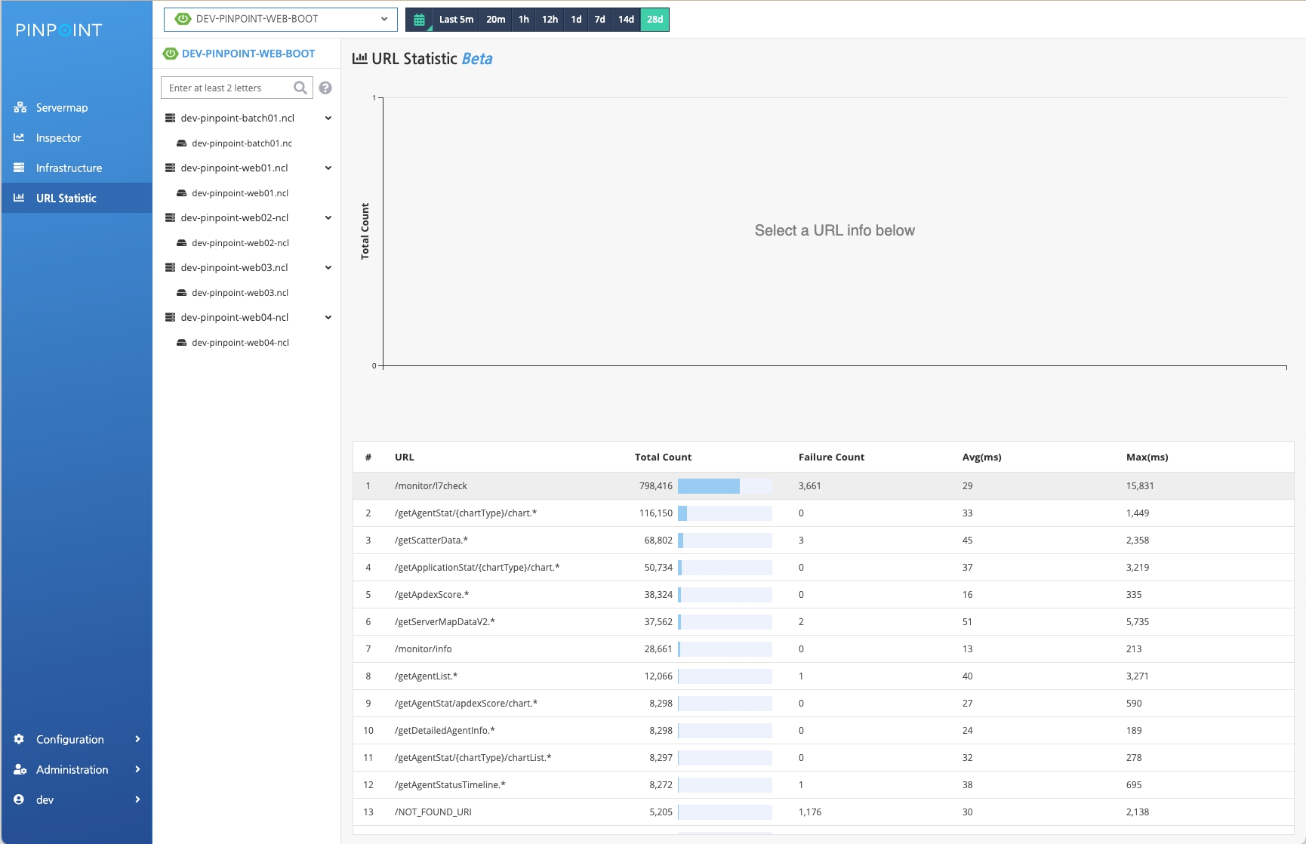The height and width of the screenshot is (844, 1306).
Task: Set time range to 7d
Action: coord(599,20)
